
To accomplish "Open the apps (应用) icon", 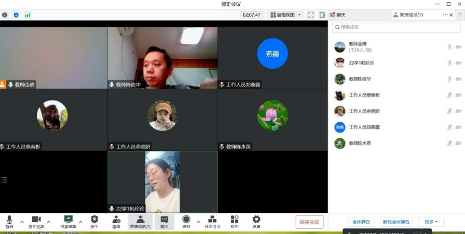I will pos(234,219).
